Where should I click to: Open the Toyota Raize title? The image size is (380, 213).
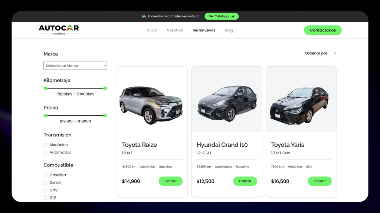[140, 145]
